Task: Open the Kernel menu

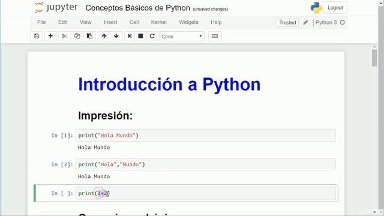Action: (x=158, y=22)
